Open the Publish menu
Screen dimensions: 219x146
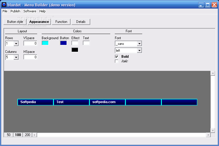pyautogui.click(x=15, y=11)
